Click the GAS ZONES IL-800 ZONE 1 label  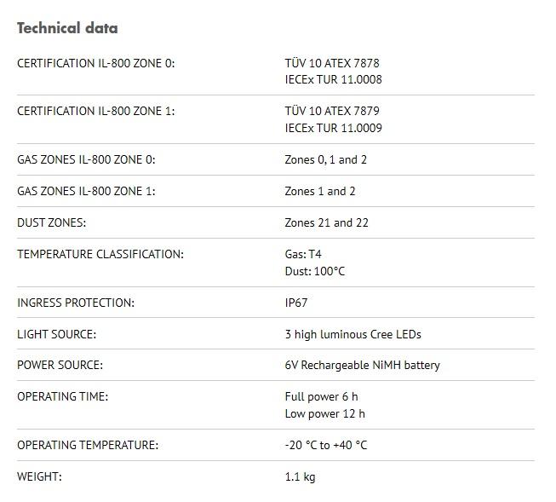86,192
